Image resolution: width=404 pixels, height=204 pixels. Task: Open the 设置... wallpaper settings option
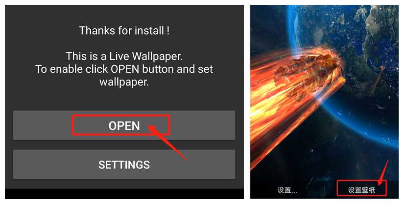pos(287,190)
